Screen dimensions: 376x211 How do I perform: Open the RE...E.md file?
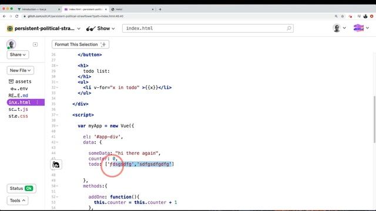18,96
